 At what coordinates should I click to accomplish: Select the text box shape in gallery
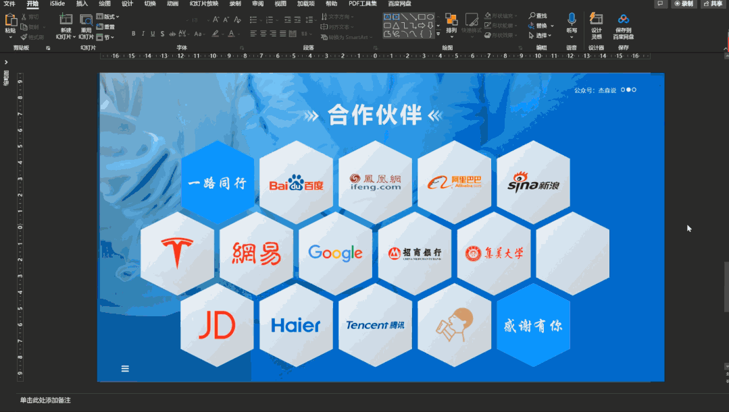coord(387,17)
